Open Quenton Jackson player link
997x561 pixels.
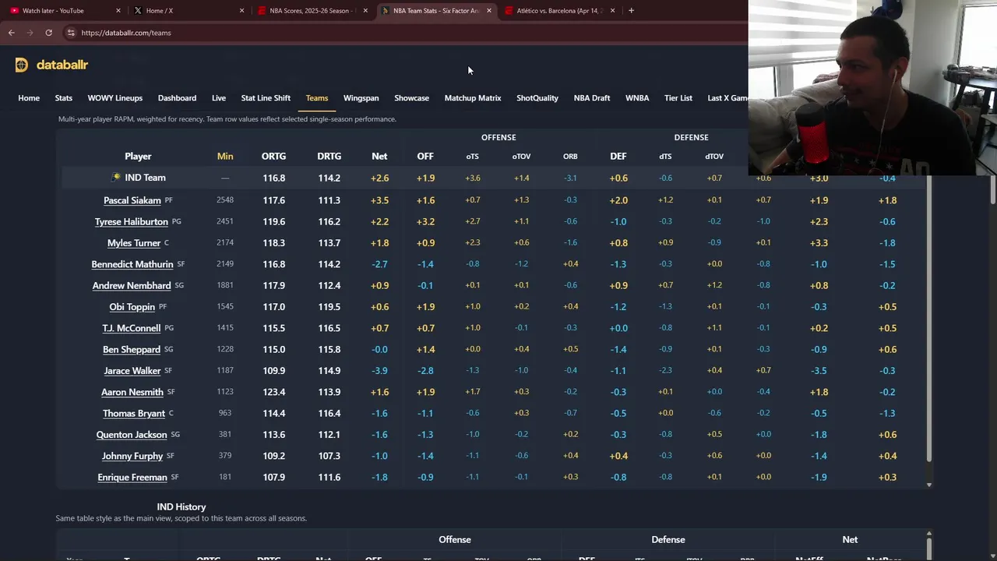pos(132,435)
